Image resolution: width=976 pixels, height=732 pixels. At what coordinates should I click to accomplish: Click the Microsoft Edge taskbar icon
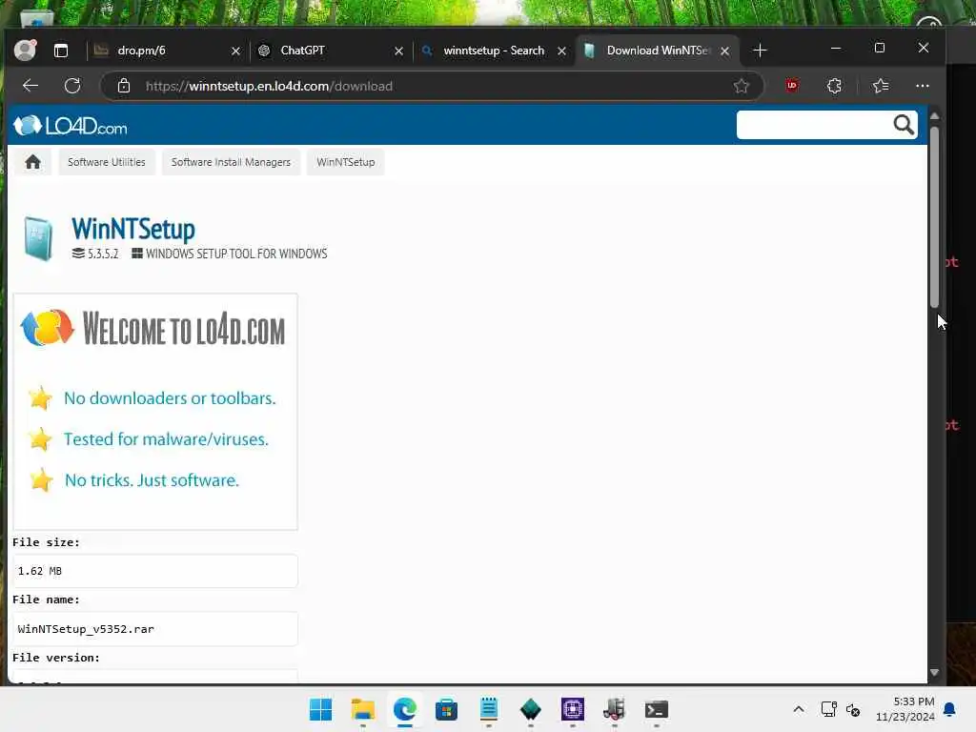click(x=404, y=709)
